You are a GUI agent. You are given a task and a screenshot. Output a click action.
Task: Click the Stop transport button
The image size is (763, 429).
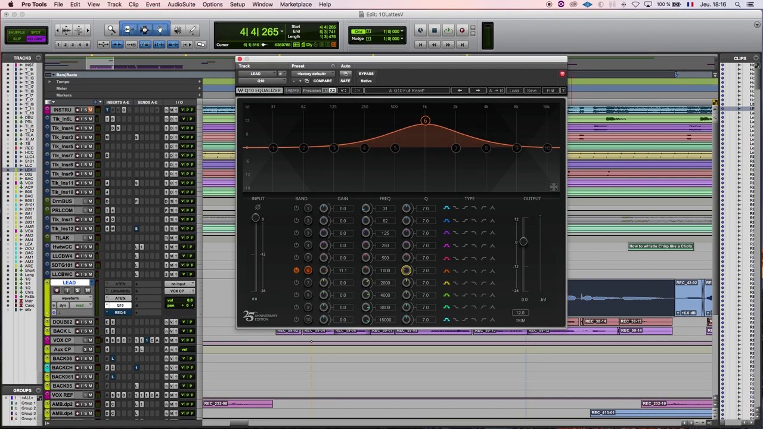coord(434,30)
